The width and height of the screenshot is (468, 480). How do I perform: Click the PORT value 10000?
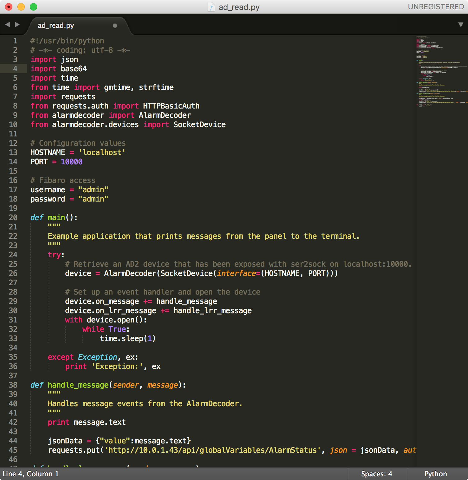[x=72, y=162]
